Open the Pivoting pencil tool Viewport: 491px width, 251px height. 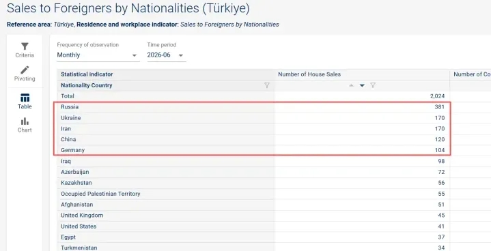tap(25, 74)
